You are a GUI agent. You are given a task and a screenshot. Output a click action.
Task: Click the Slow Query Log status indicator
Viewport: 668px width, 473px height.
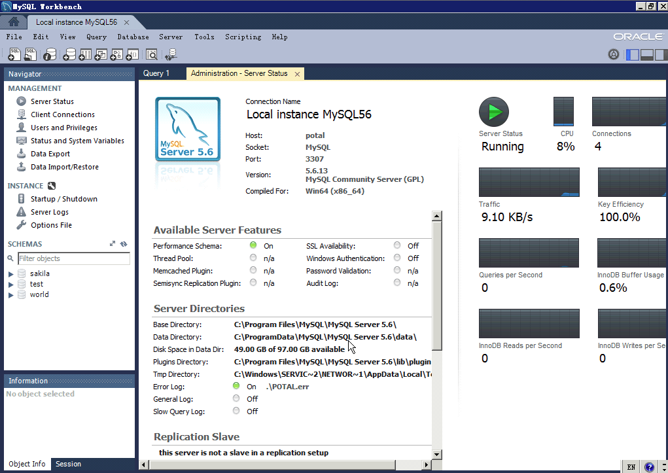(x=236, y=410)
